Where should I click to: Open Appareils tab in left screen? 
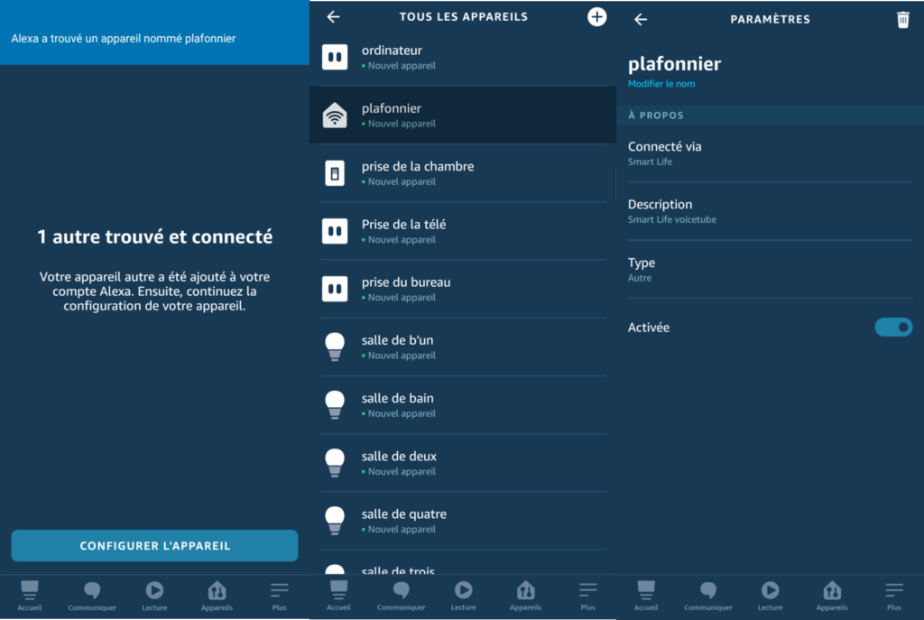(217, 596)
